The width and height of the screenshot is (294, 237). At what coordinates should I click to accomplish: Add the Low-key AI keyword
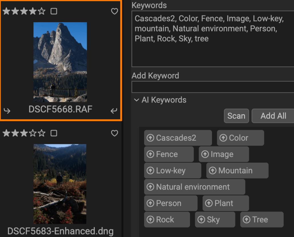click(x=173, y=170)
